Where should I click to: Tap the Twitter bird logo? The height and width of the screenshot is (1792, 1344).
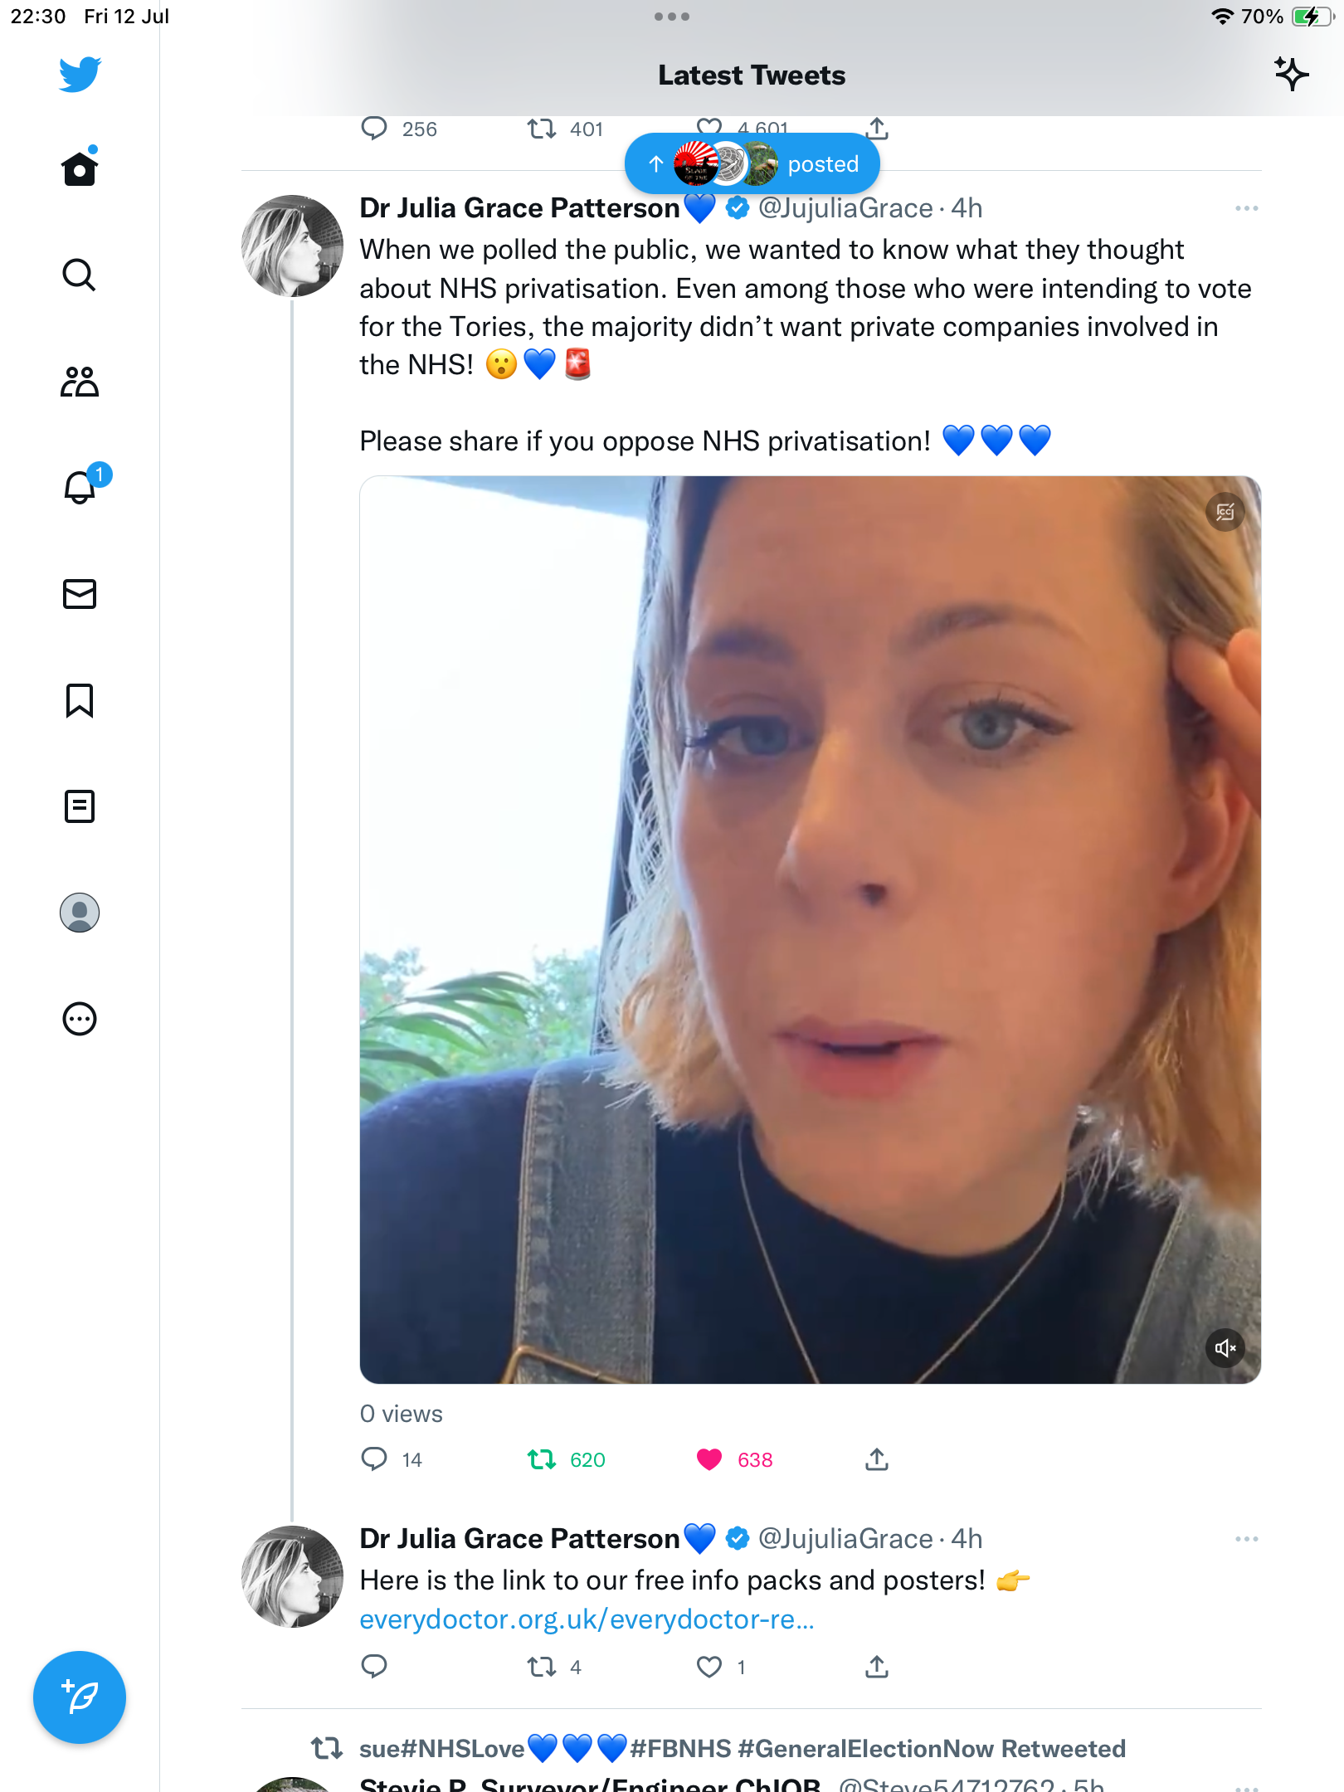pyautogui.click(x=80, y=75)
